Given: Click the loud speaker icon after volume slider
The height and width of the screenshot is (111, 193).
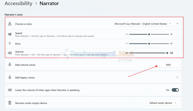Looking at the screenshot, I should pos(171,53).
